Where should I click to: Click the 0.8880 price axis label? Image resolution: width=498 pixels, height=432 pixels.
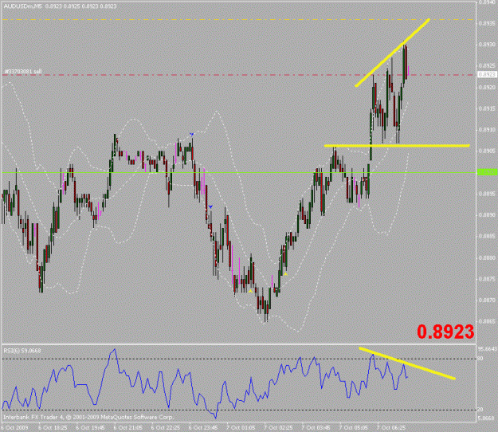[x=487, y=257]
